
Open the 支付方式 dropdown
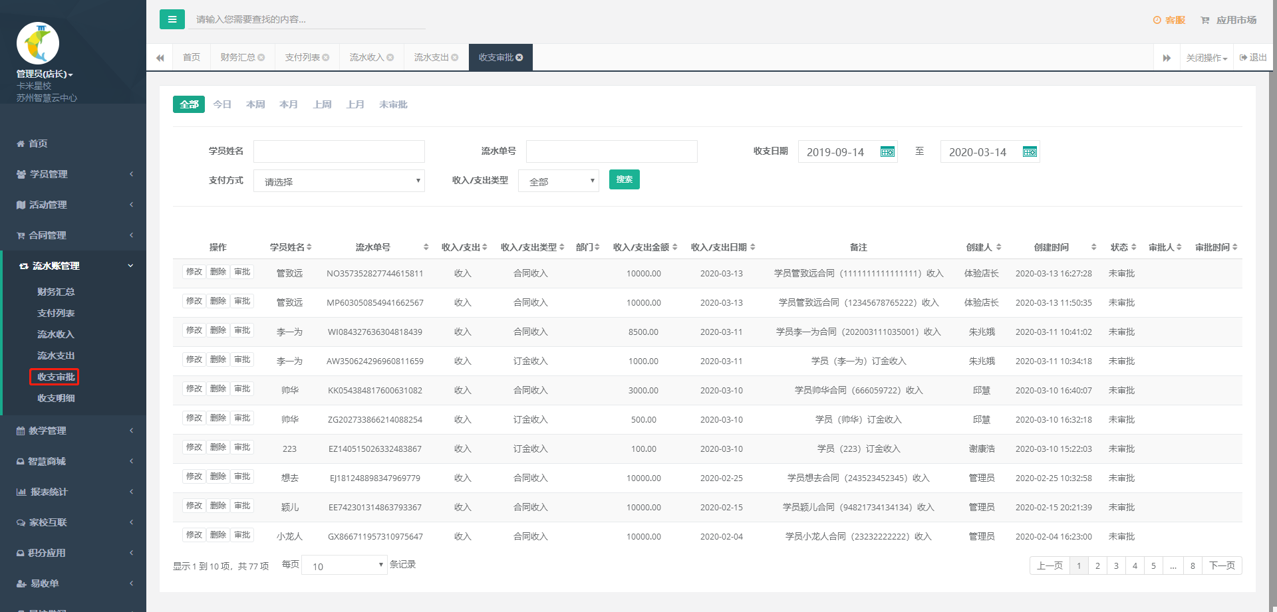coord(339,181)
